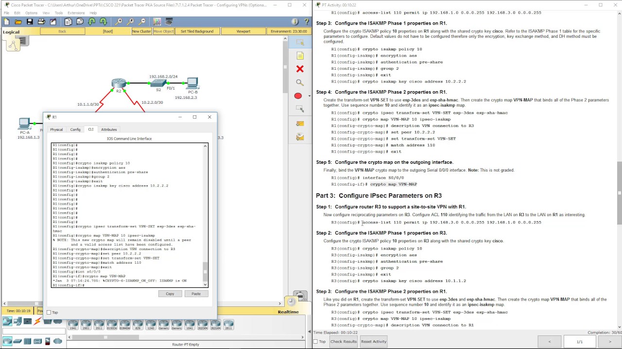Save the network with the floppy icon

30,22
